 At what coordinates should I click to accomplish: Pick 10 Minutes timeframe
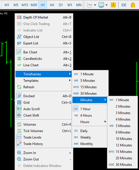click(122, 139)
